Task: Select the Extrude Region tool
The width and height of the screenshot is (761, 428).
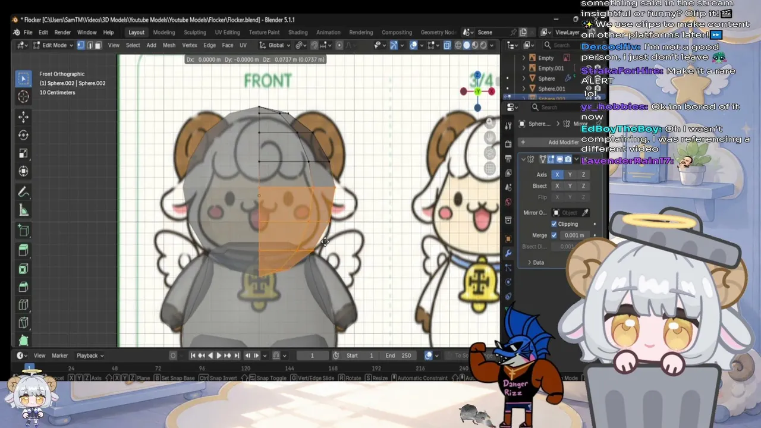Action: [x=23, y=250]
